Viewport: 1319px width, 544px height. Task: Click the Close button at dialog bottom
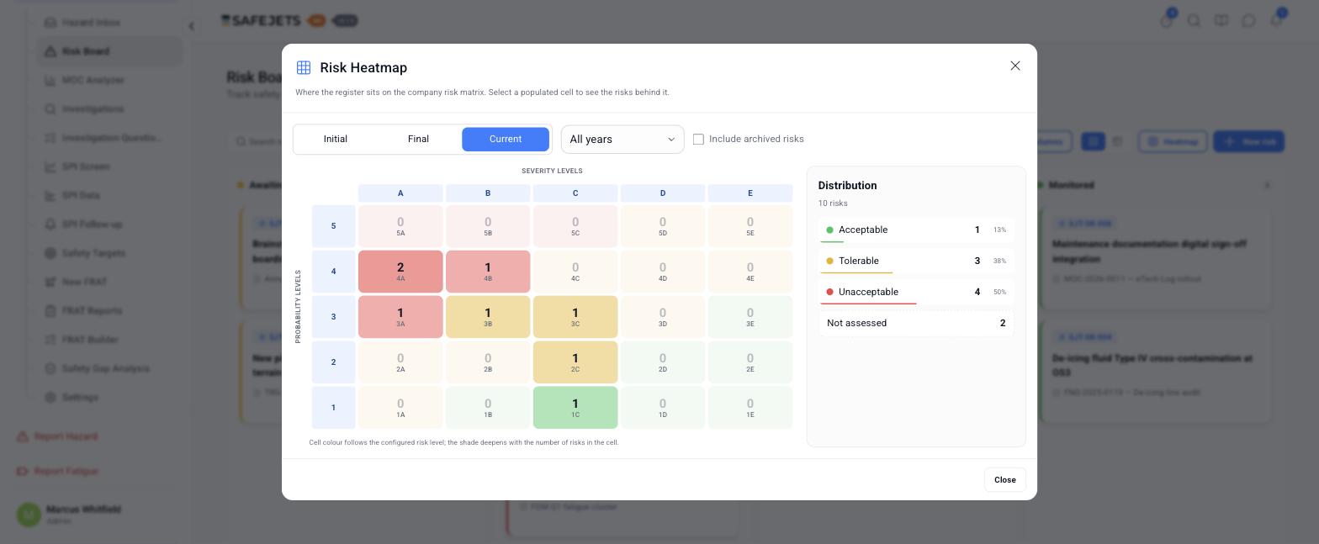coord(1004,479)
